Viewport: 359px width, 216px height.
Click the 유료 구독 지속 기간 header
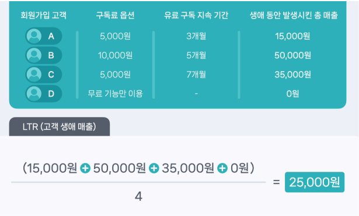[196, 15]
